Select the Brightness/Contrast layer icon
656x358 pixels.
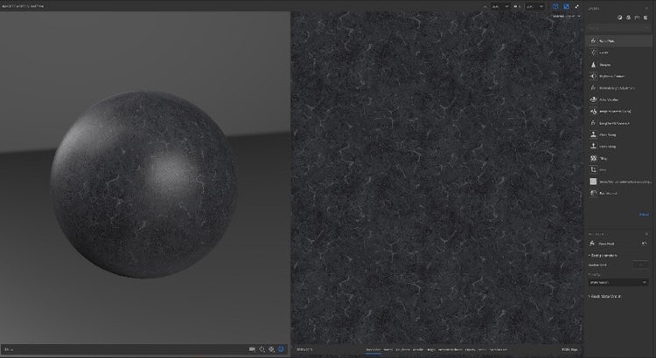[593, 76]
